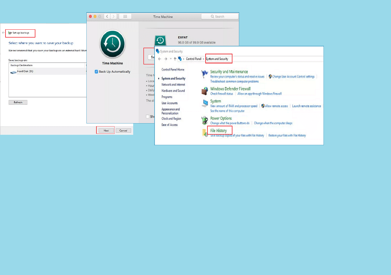Click the System and Security title bar icon
The width and height of the screenshot is (391, 275).
(x=158, y=51)
